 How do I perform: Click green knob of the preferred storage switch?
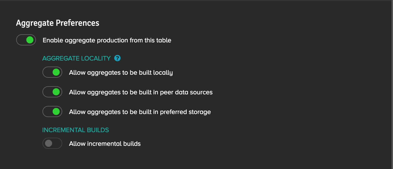[x=56, y=111]
